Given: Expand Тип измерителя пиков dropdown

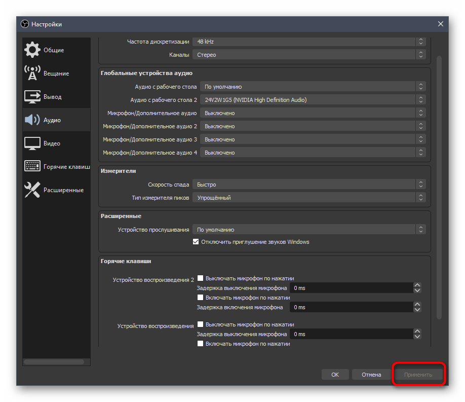Looking at the screenshot, I should [x=309, y=198].
